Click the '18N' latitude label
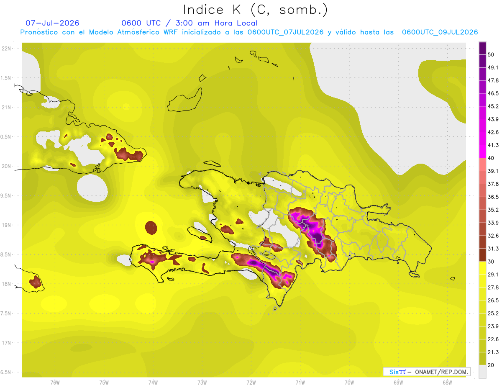Viewport: 502px width, 388px height. (x=6, y=284)
